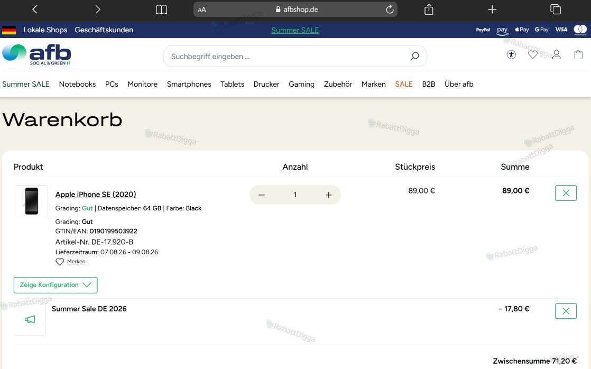
Task: Expand the Zeige Konfiguration dropdown
Action: pos(56,285)
